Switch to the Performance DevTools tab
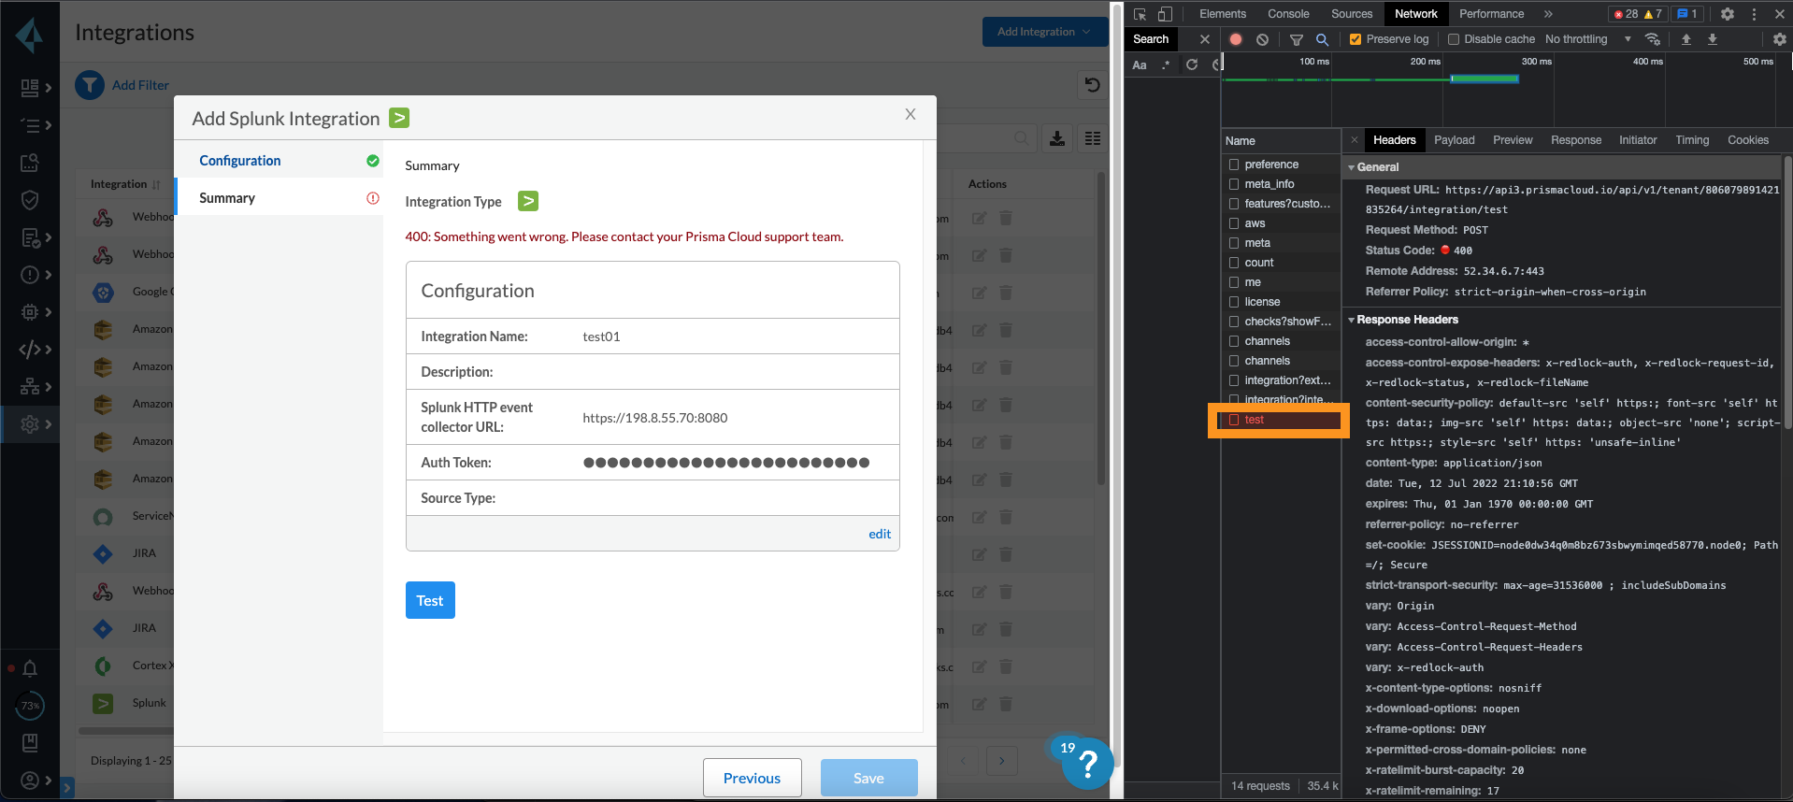This screenshot has width=1793, height=802. coord(1491,14)
